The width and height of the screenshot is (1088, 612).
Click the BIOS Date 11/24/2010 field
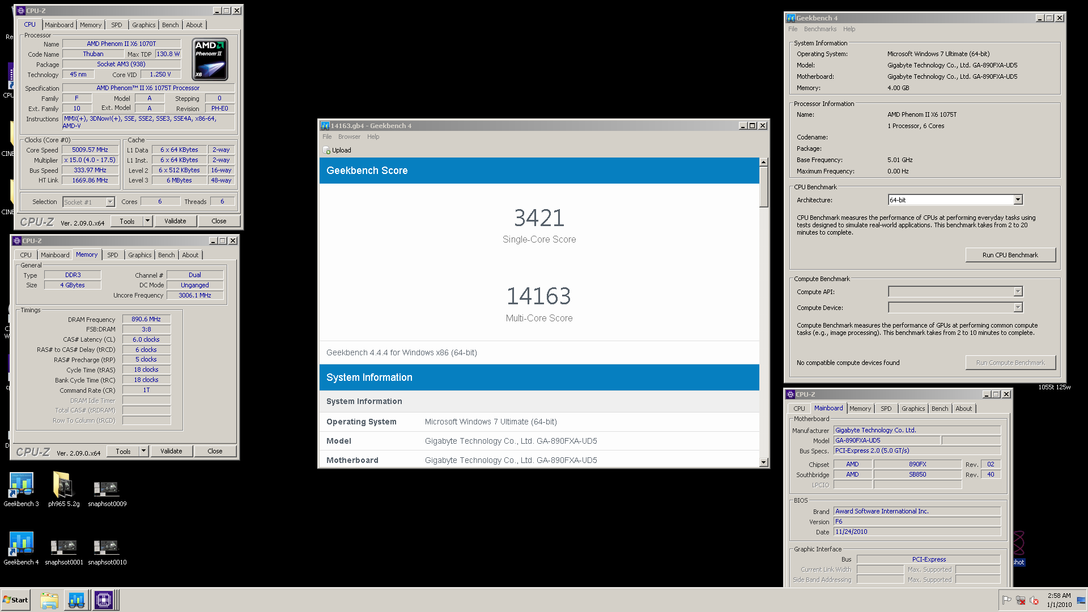point(917,532)
